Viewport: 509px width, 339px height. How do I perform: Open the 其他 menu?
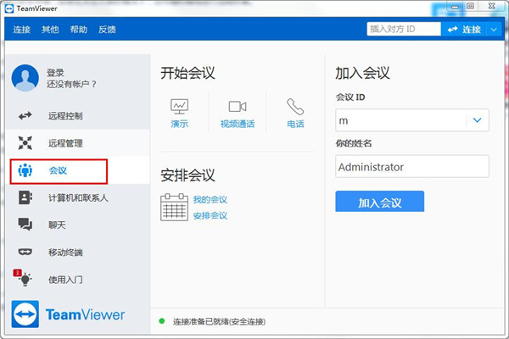click(x=50, y=30)
